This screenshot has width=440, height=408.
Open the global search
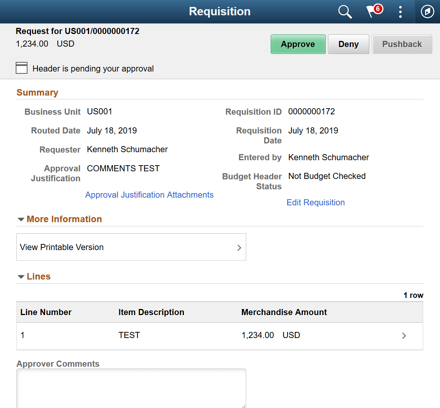click(x=345, y=11)
